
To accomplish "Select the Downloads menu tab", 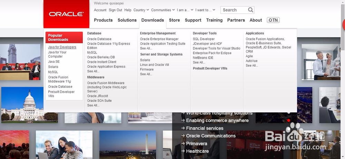I will 152,20.
